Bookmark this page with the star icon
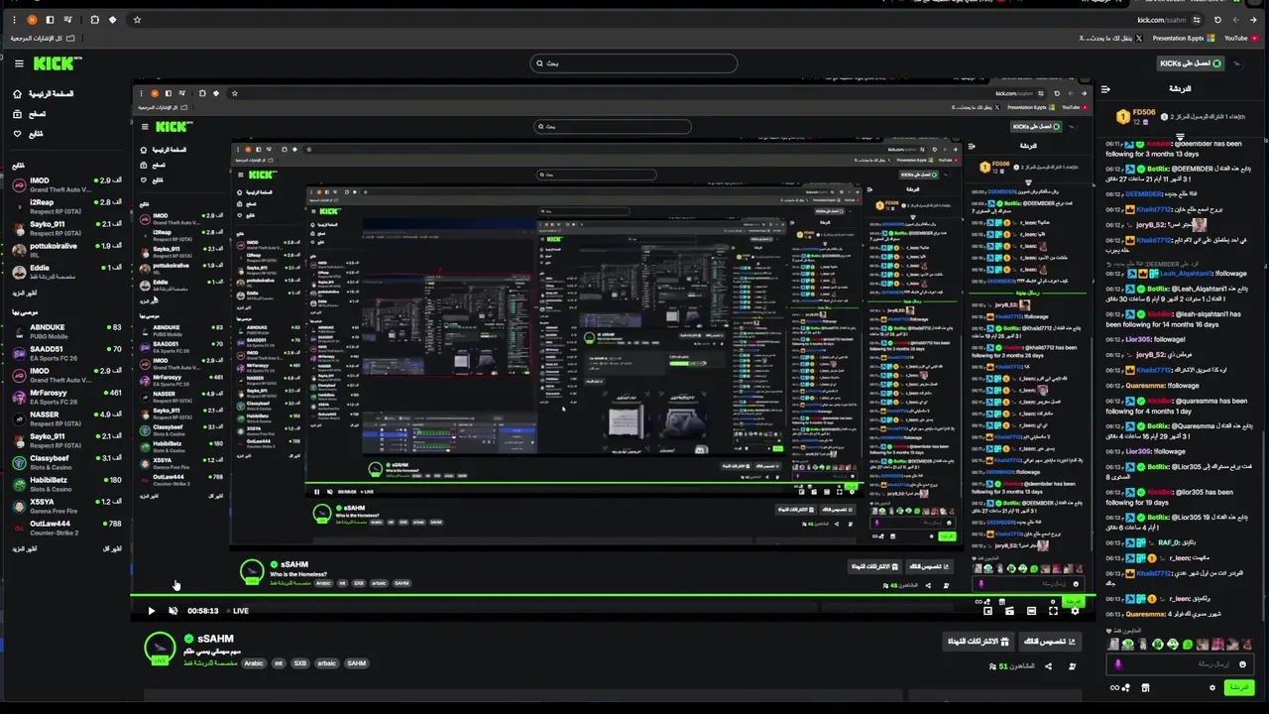 point(137,20)
